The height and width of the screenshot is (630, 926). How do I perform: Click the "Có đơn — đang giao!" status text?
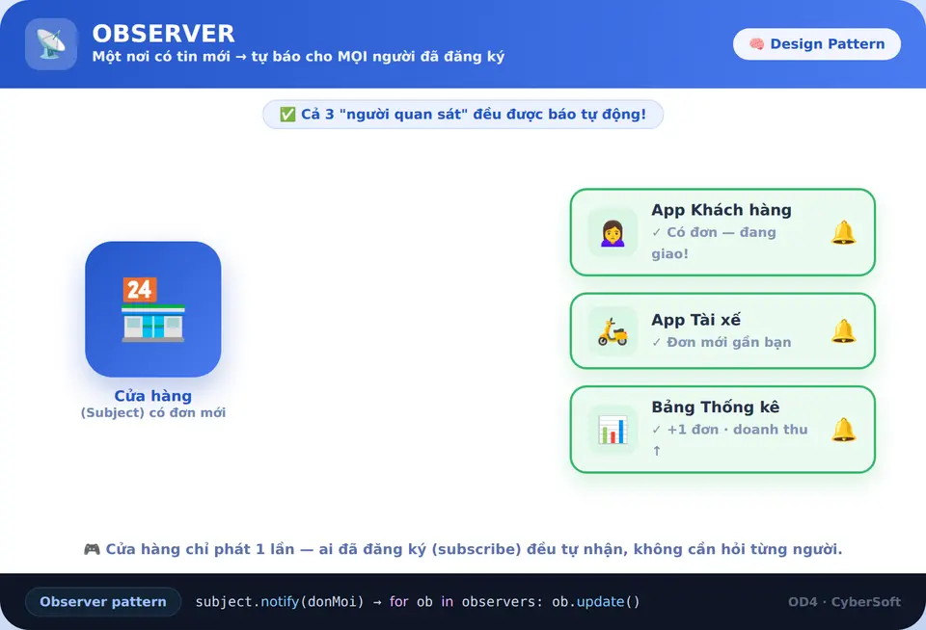click(x=714, y=243)
